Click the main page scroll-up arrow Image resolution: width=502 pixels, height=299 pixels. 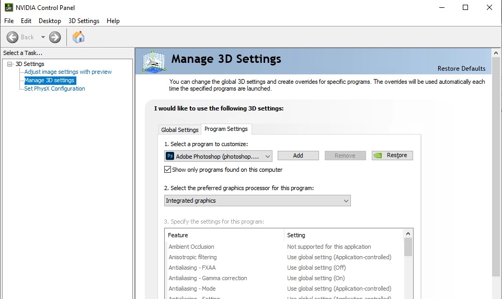496,53
